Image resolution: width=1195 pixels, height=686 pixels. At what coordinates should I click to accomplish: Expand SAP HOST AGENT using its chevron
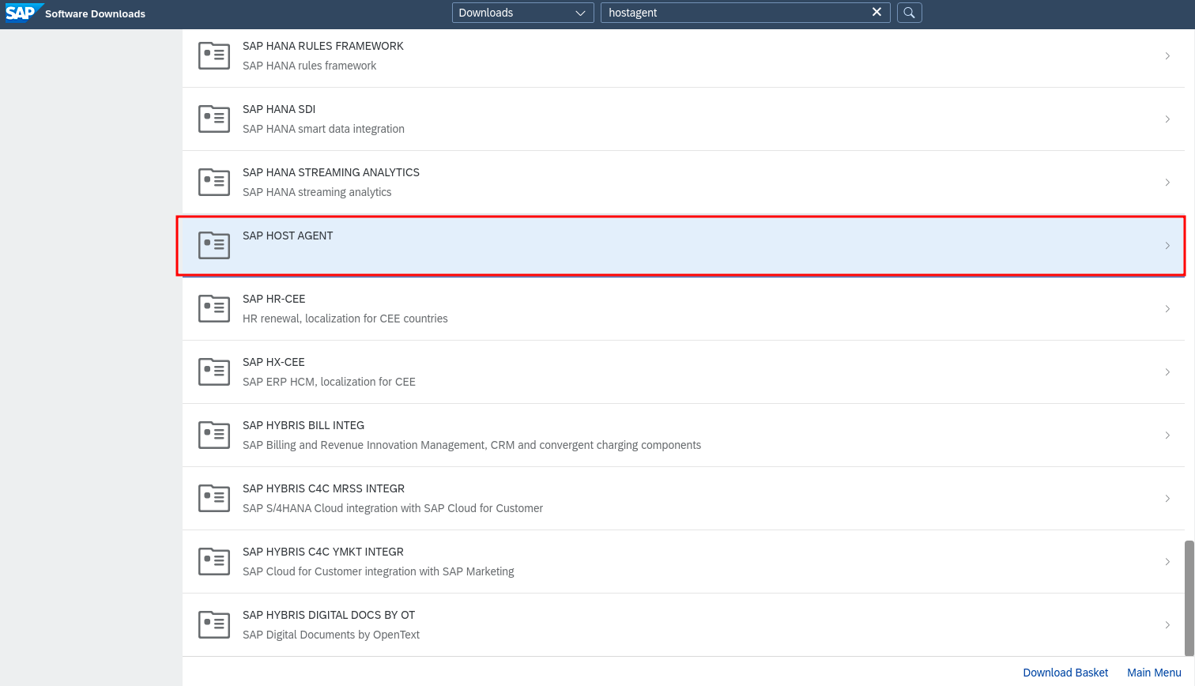pyautogui.click(x=1167, y=246)
